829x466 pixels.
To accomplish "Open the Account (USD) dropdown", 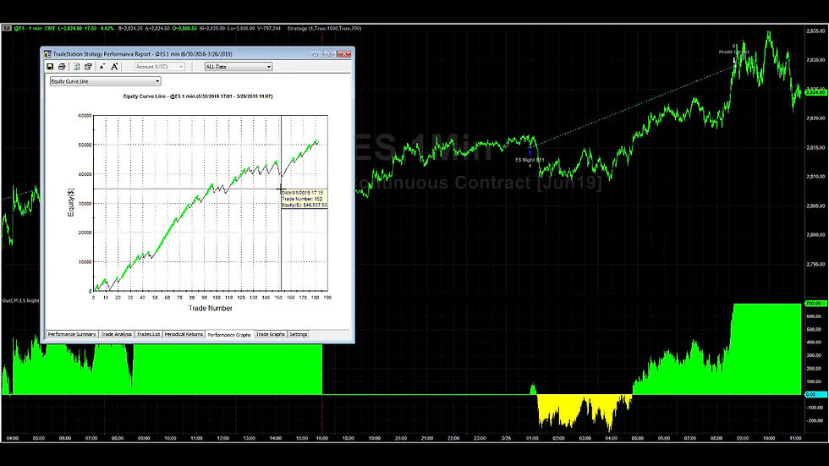I will 159,67.
